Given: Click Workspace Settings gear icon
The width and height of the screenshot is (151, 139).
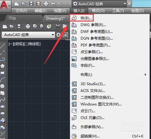Looking at the screenshot, I should pos(59,35).
